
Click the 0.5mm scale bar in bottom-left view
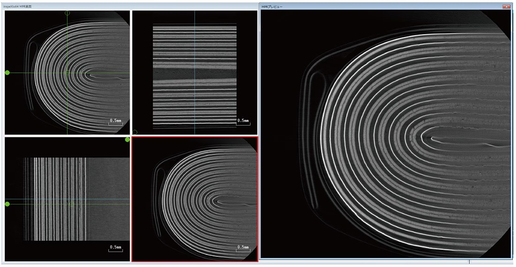point(115,248)
